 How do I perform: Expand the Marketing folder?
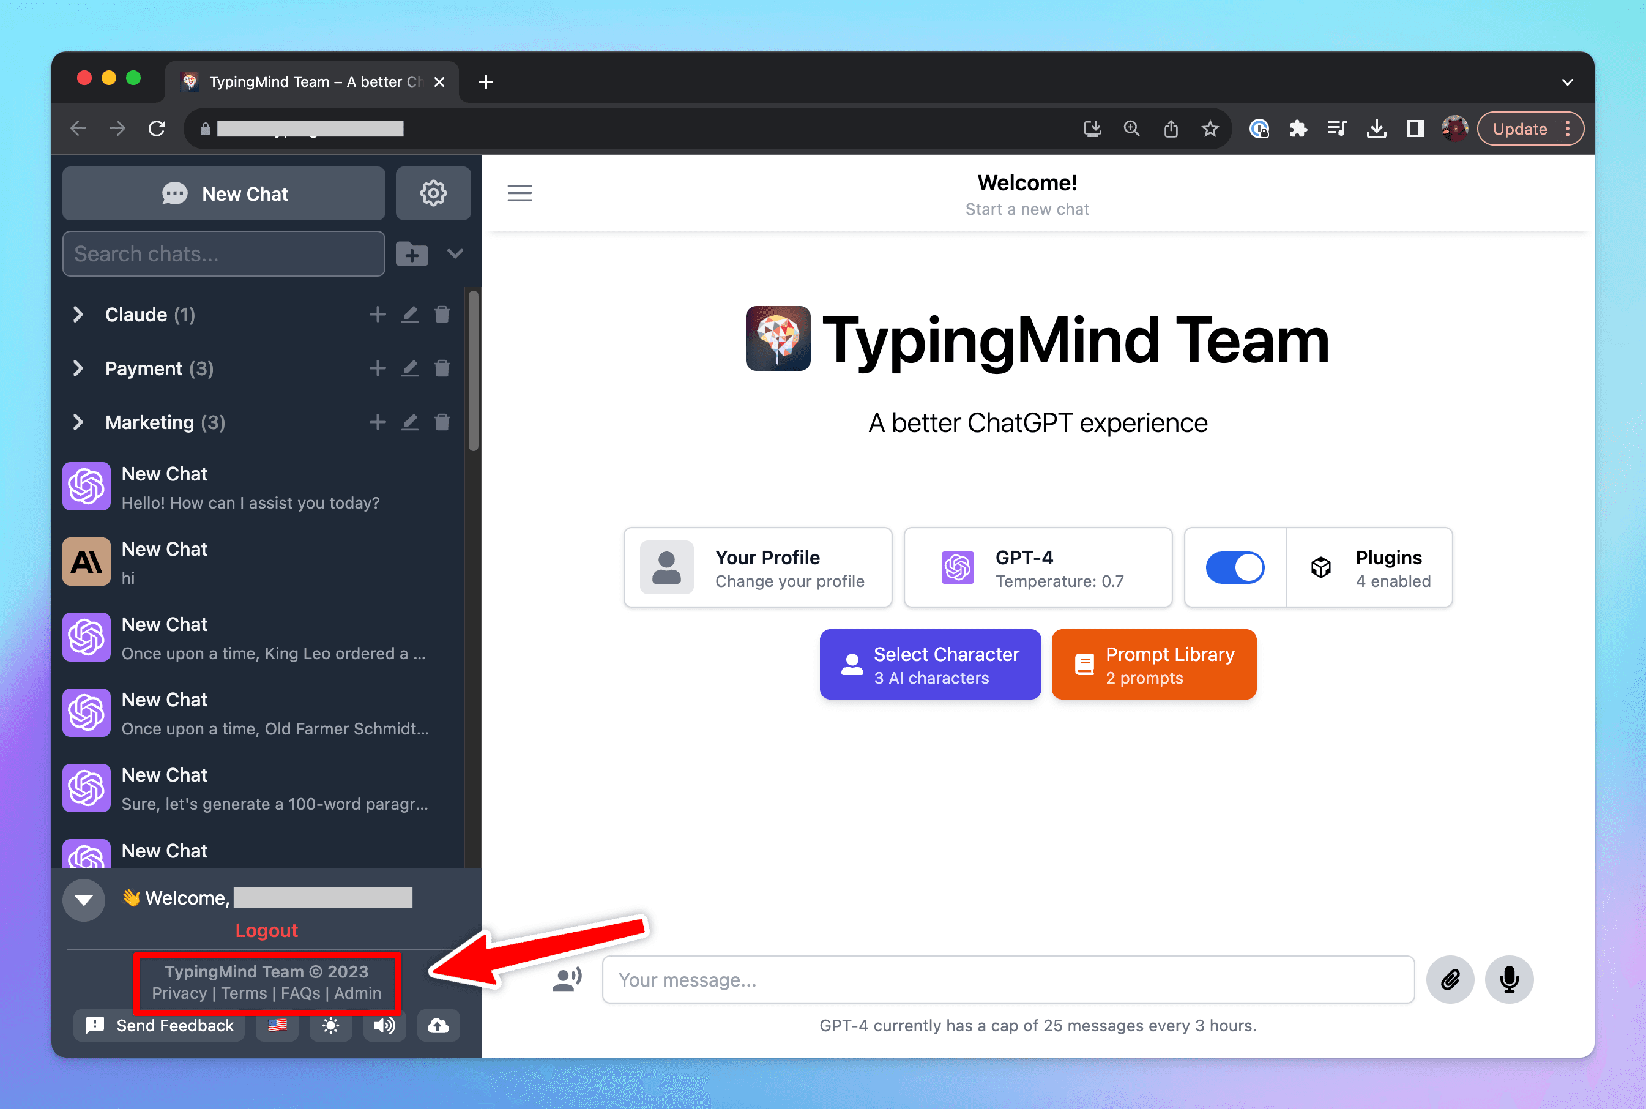(x=78, y=422)
